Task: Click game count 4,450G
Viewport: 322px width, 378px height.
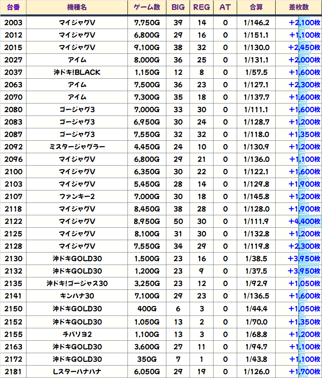Action: point(147,147)
